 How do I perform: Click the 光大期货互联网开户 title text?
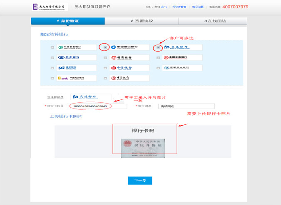click(x=92, y=7)
